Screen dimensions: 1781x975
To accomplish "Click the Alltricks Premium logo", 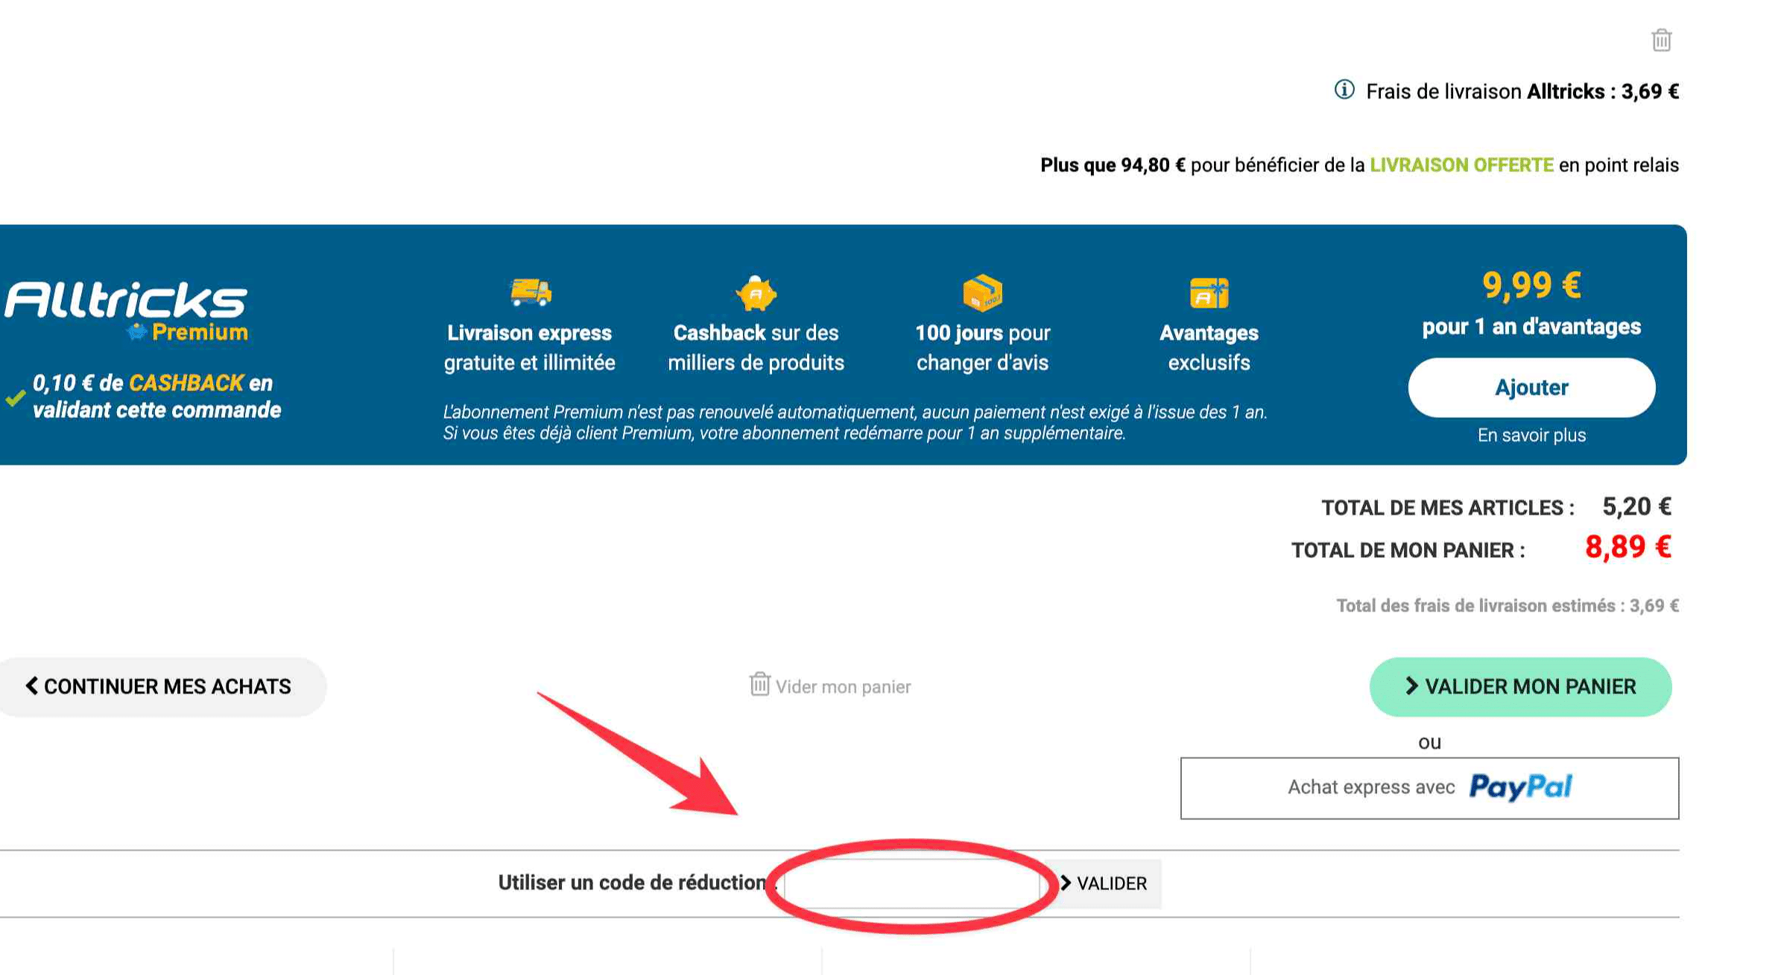I will click(x=126, y=311).
